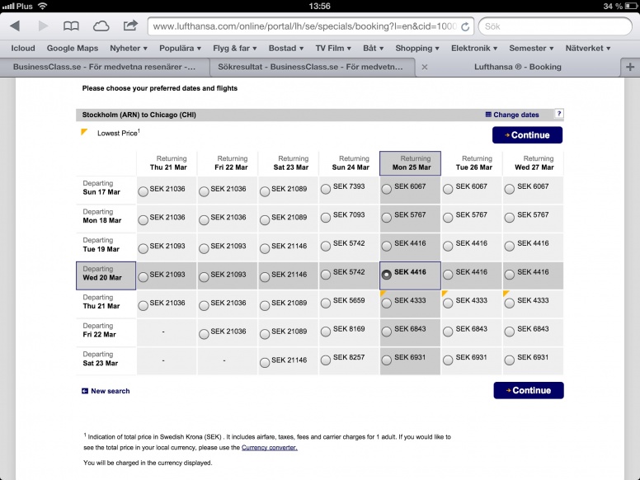Viewport: 640px width, 480px height.
Task: Click the help question mark icon
Action: tap(559, 114)
